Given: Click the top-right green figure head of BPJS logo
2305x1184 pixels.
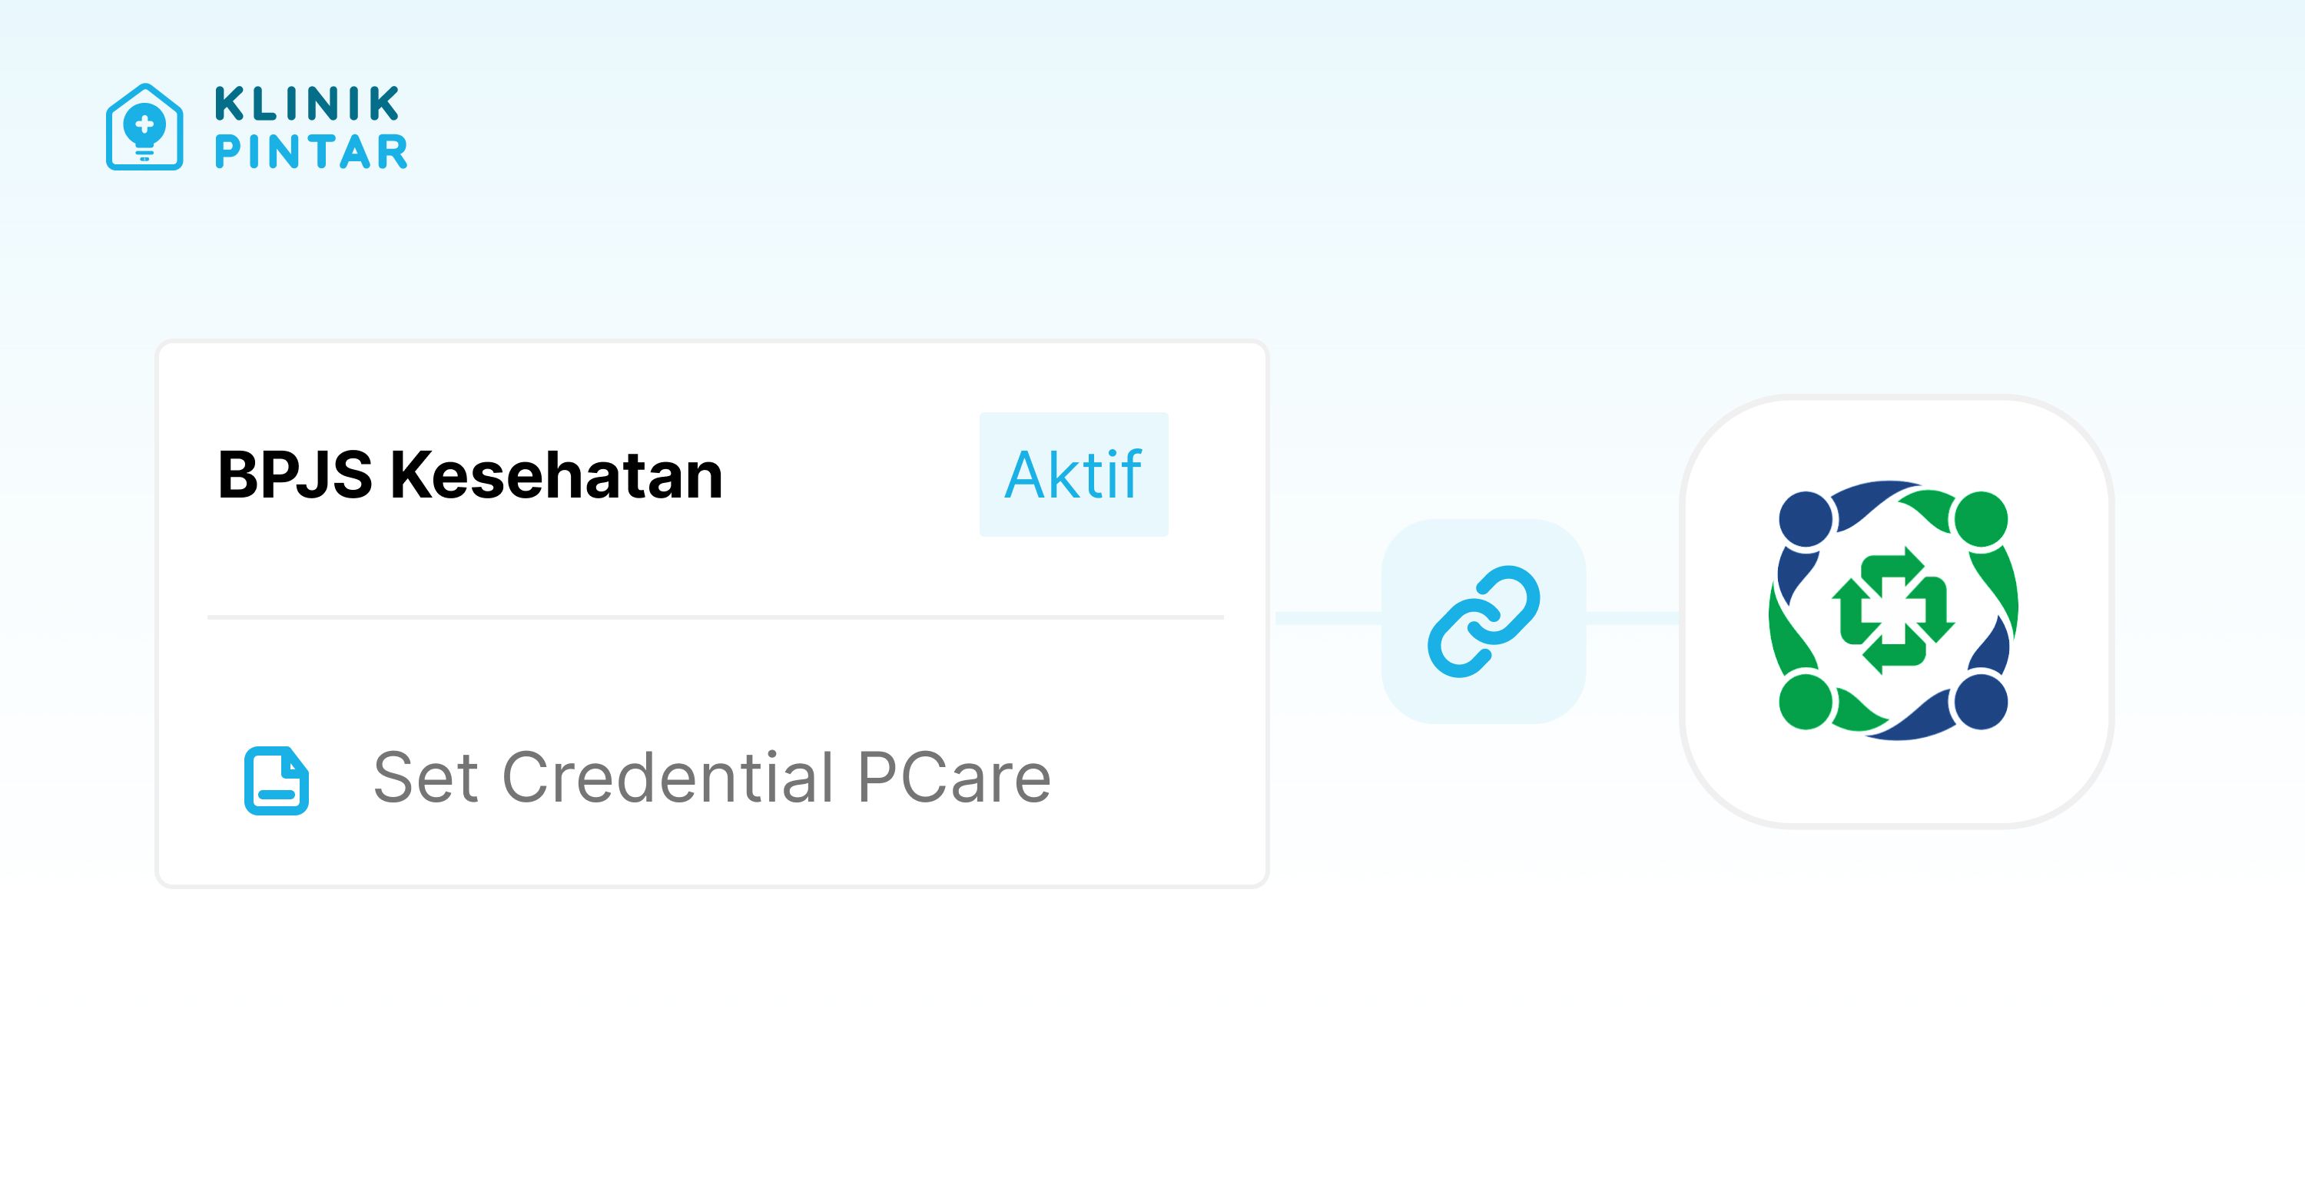Looking at the screenshot, I should coord(1980,518).
